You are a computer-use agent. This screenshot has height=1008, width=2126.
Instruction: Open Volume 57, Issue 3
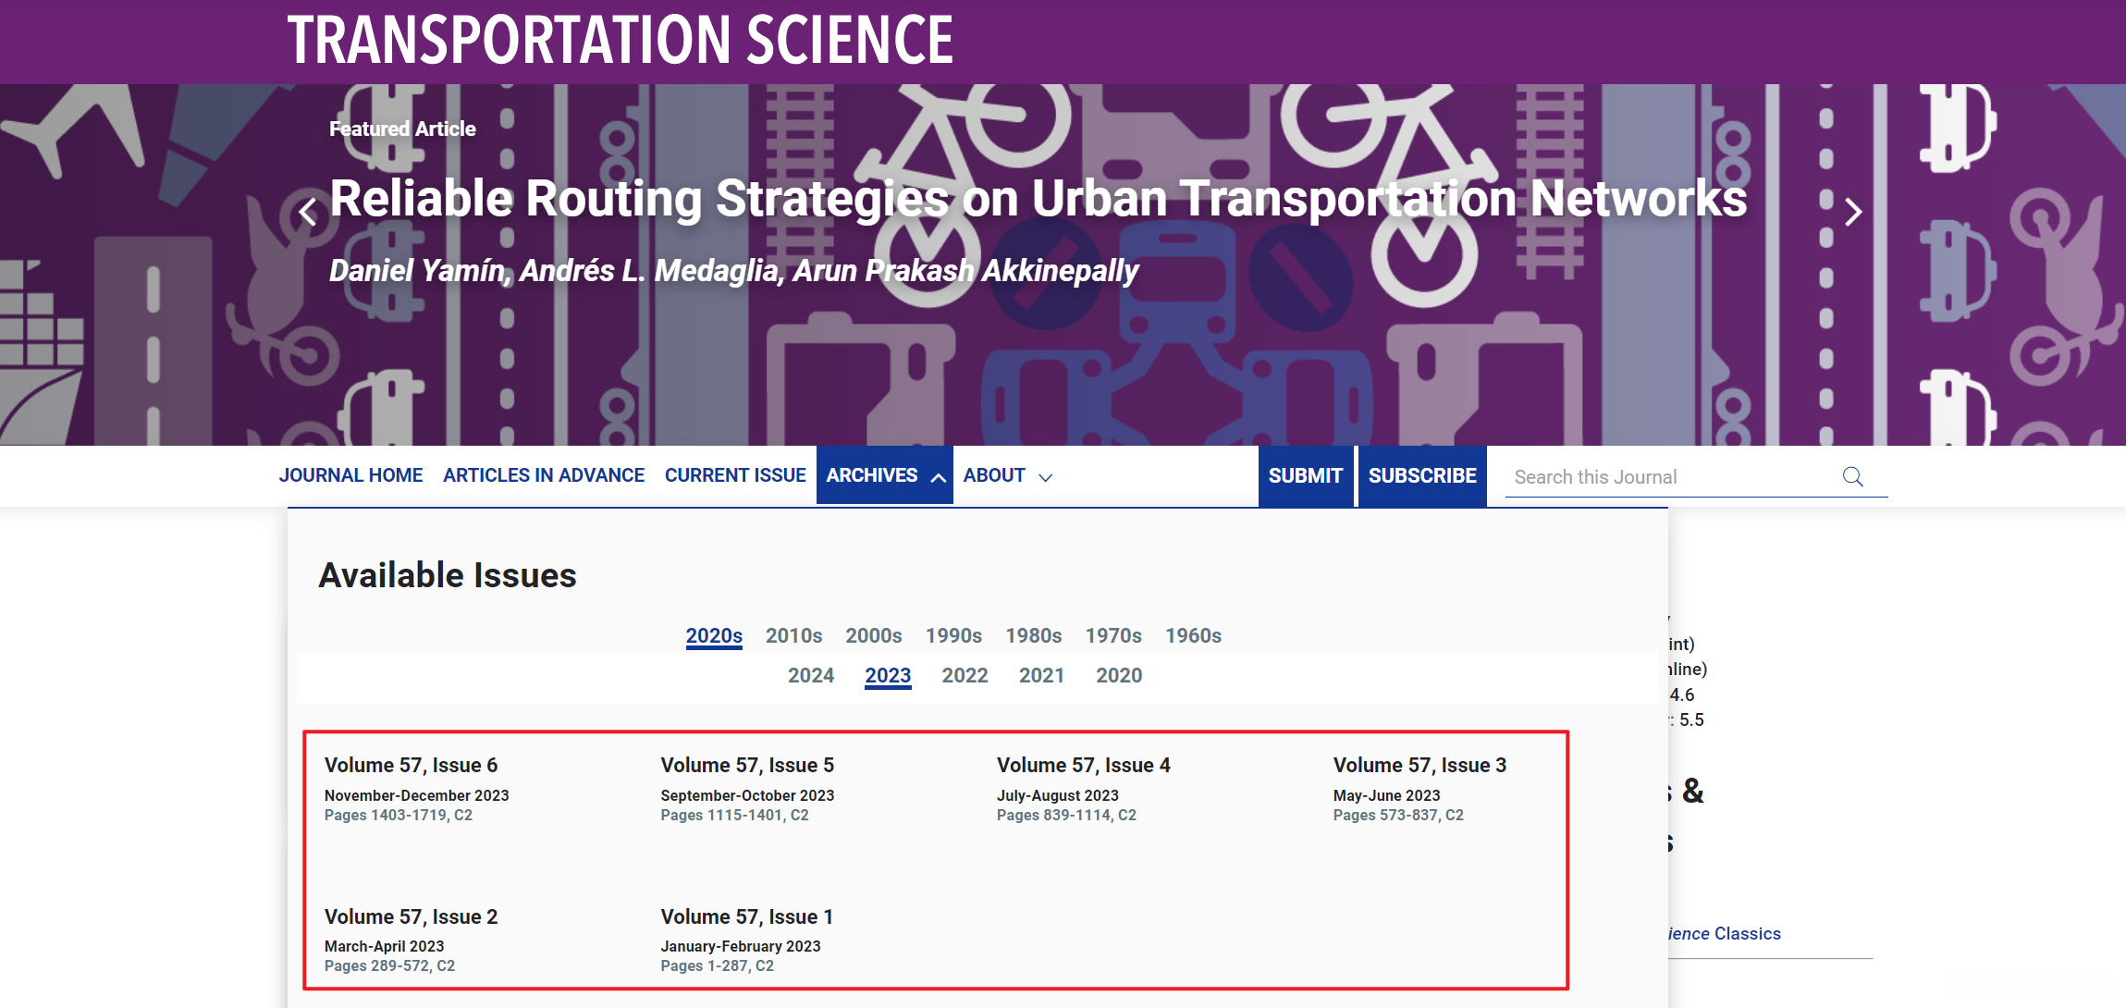(1419, 765)
